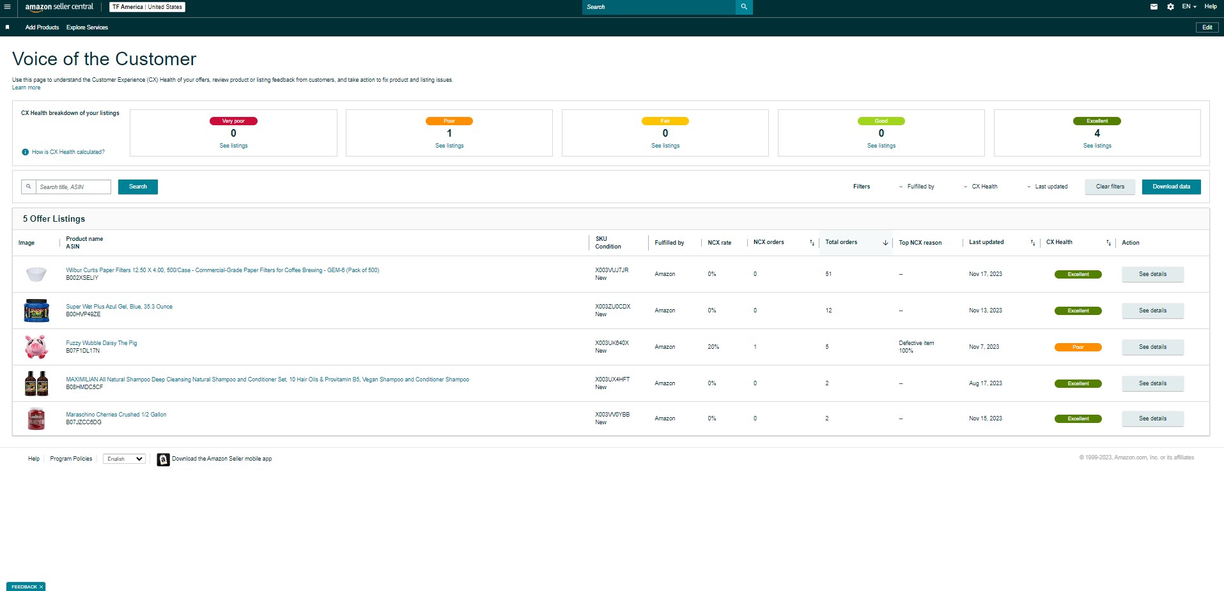Close the Feedback tab

[41, 587]
